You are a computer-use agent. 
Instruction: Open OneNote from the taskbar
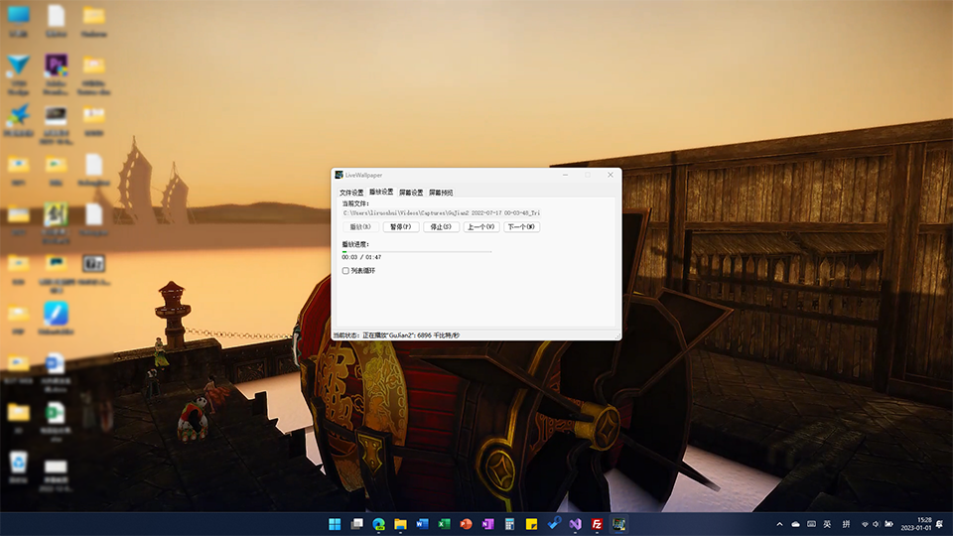tap(487, 524)
